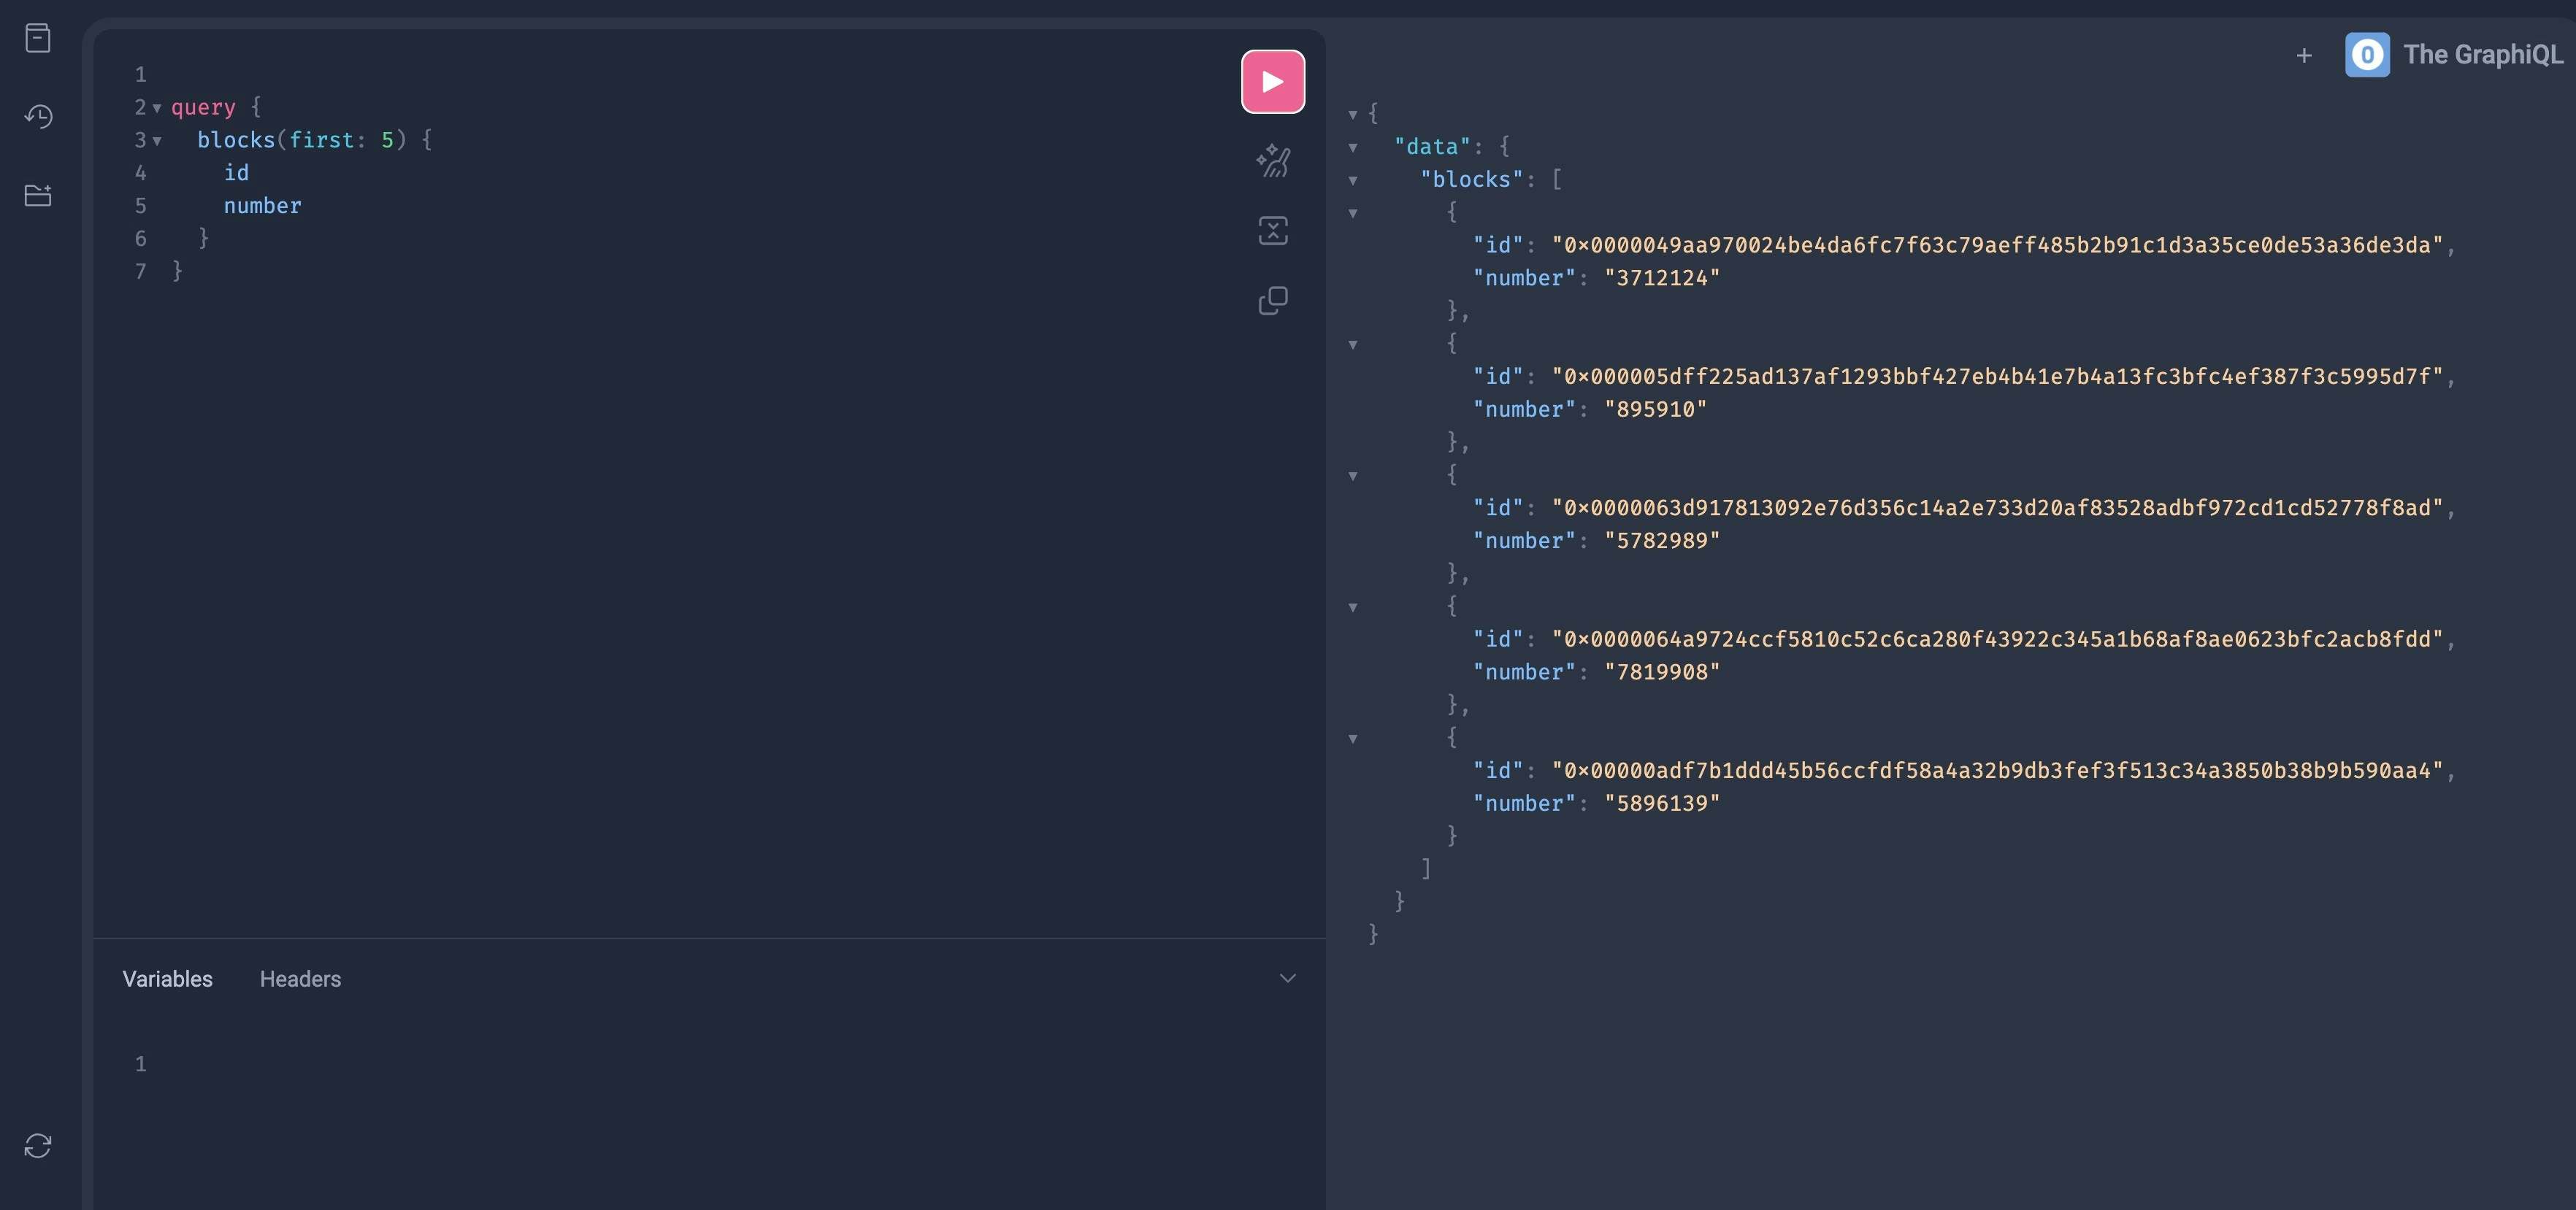The width and height of the screenshot is (2576, 1210).
Task: Click the id value starting 0x0000063d9
Action: 1997,508
